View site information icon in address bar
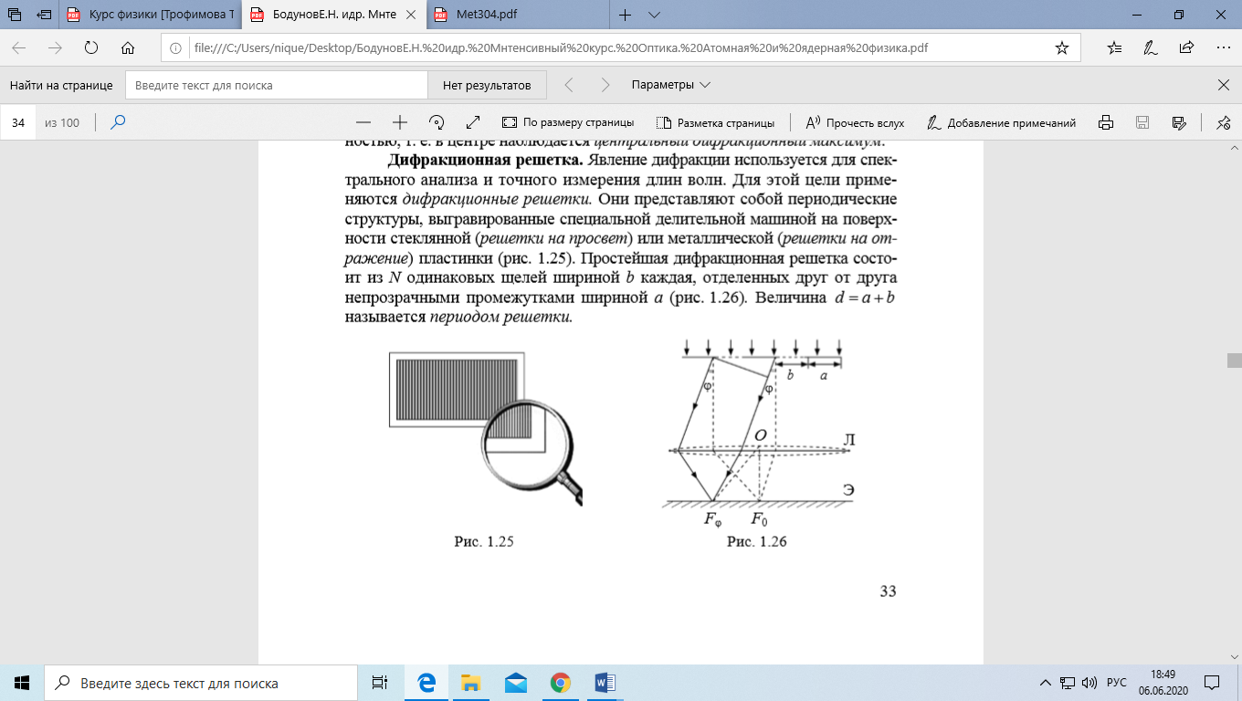Viewport: 1242px width, 701px height. point(174,47)
